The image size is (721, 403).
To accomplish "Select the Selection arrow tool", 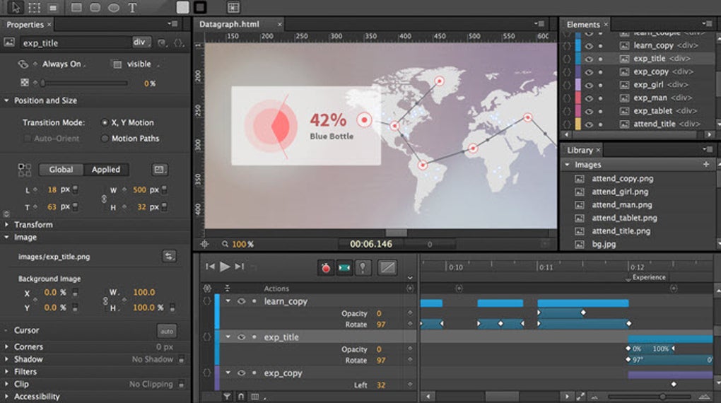I will pos(15,7).
